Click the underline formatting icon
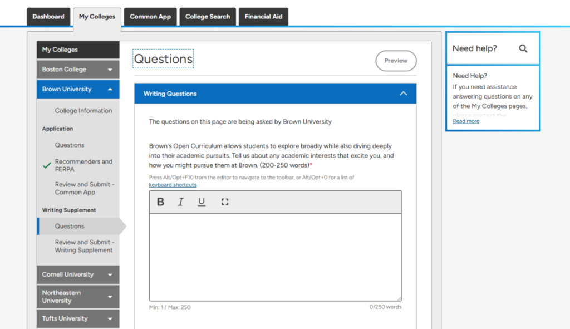 (202, 202)
